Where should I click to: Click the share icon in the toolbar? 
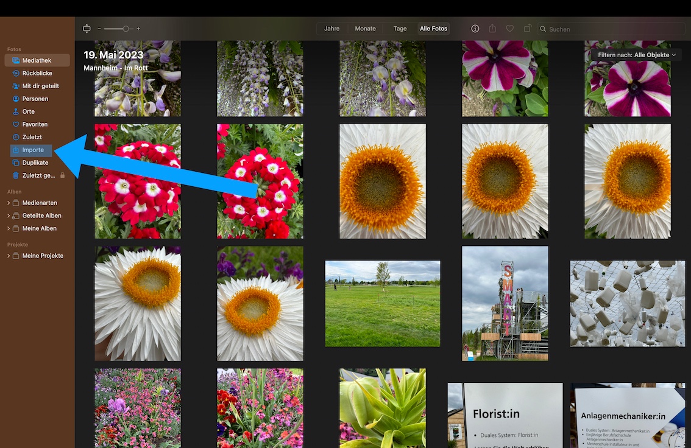pos(492,29)
